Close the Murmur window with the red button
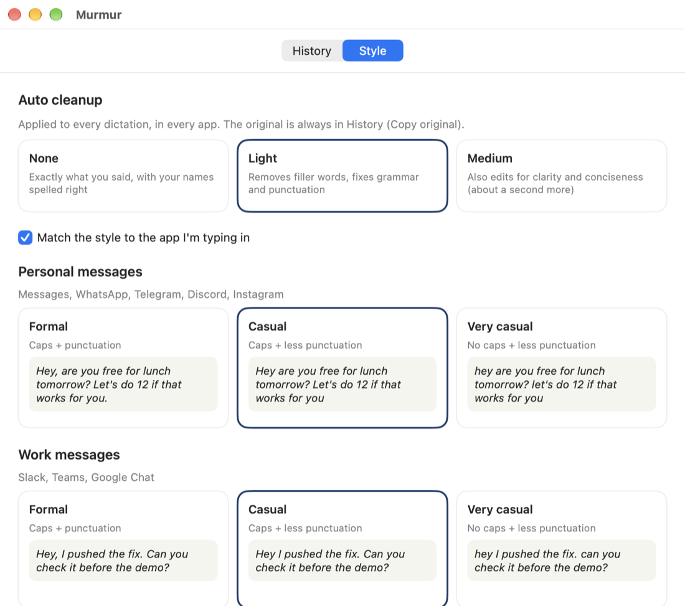 pos(14,14)
